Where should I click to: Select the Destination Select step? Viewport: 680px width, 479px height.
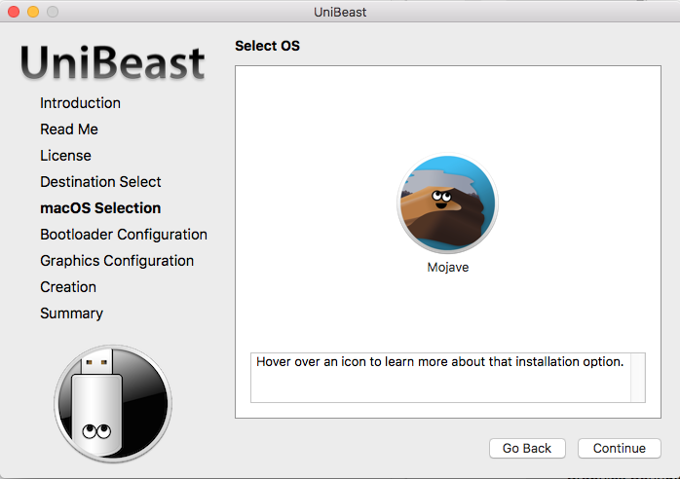[x=100, y=182]
